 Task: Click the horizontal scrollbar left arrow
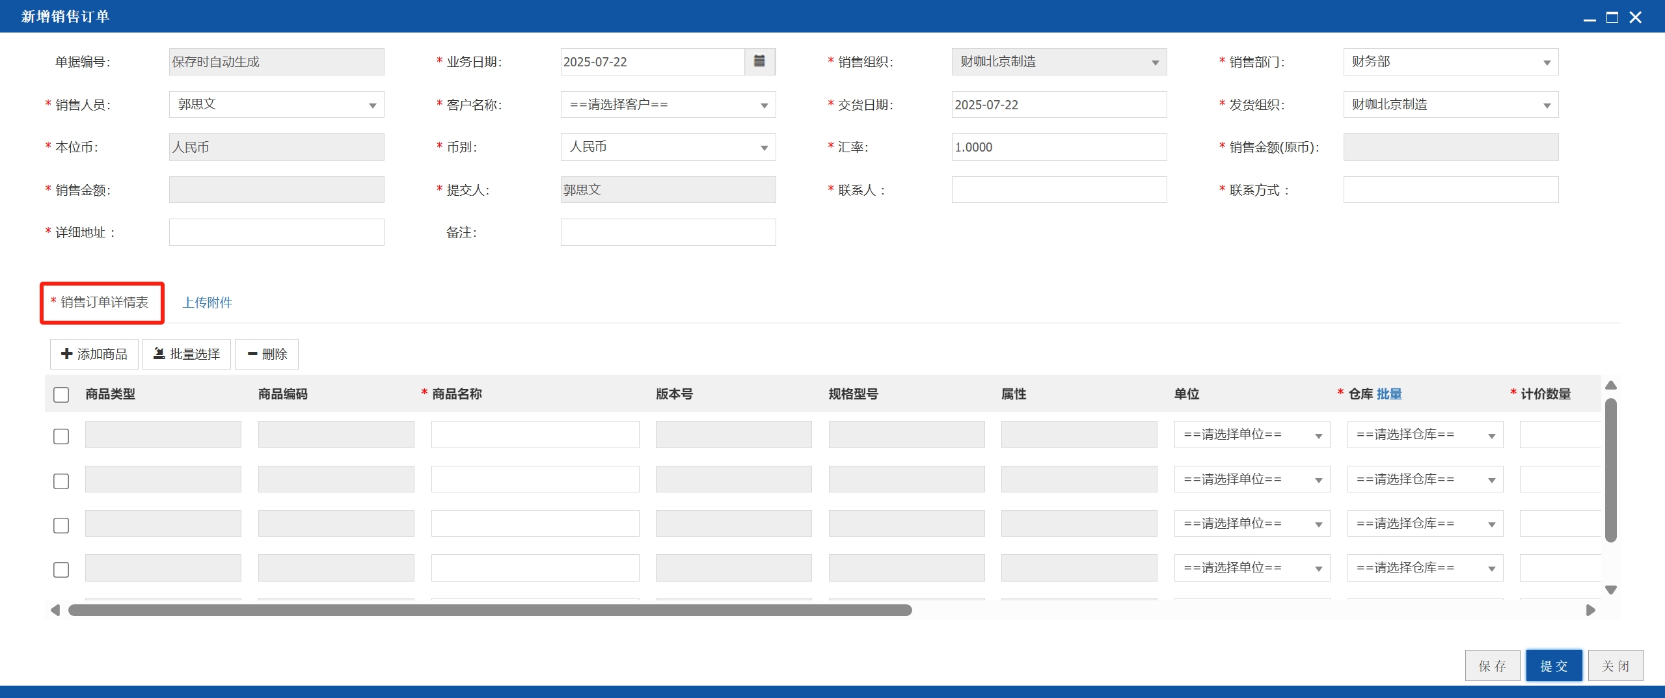(x=55, y=610)
